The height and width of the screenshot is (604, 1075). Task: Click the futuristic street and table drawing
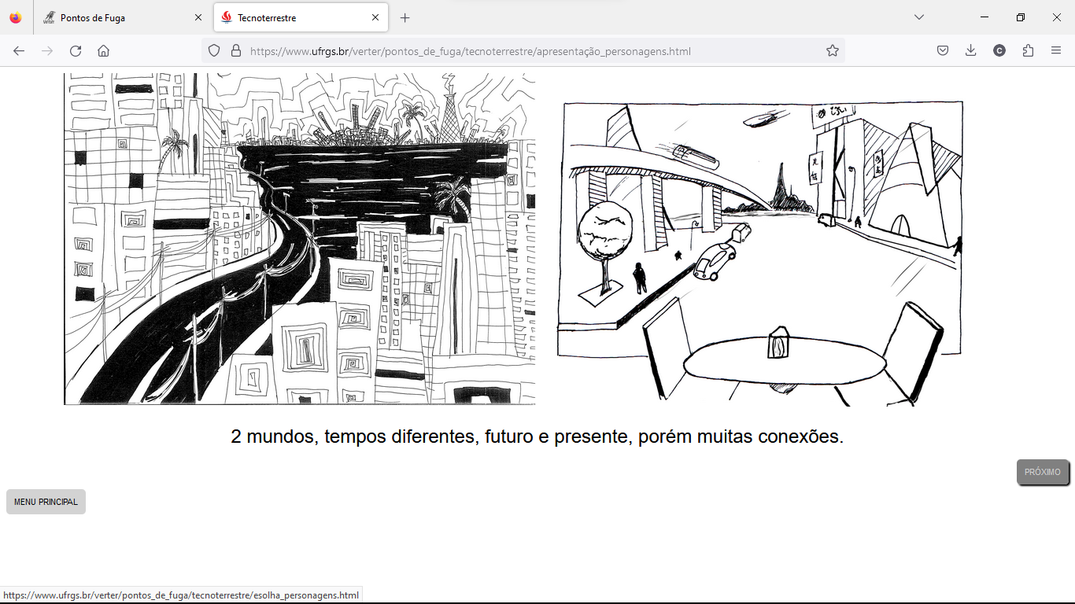(760, 253)
